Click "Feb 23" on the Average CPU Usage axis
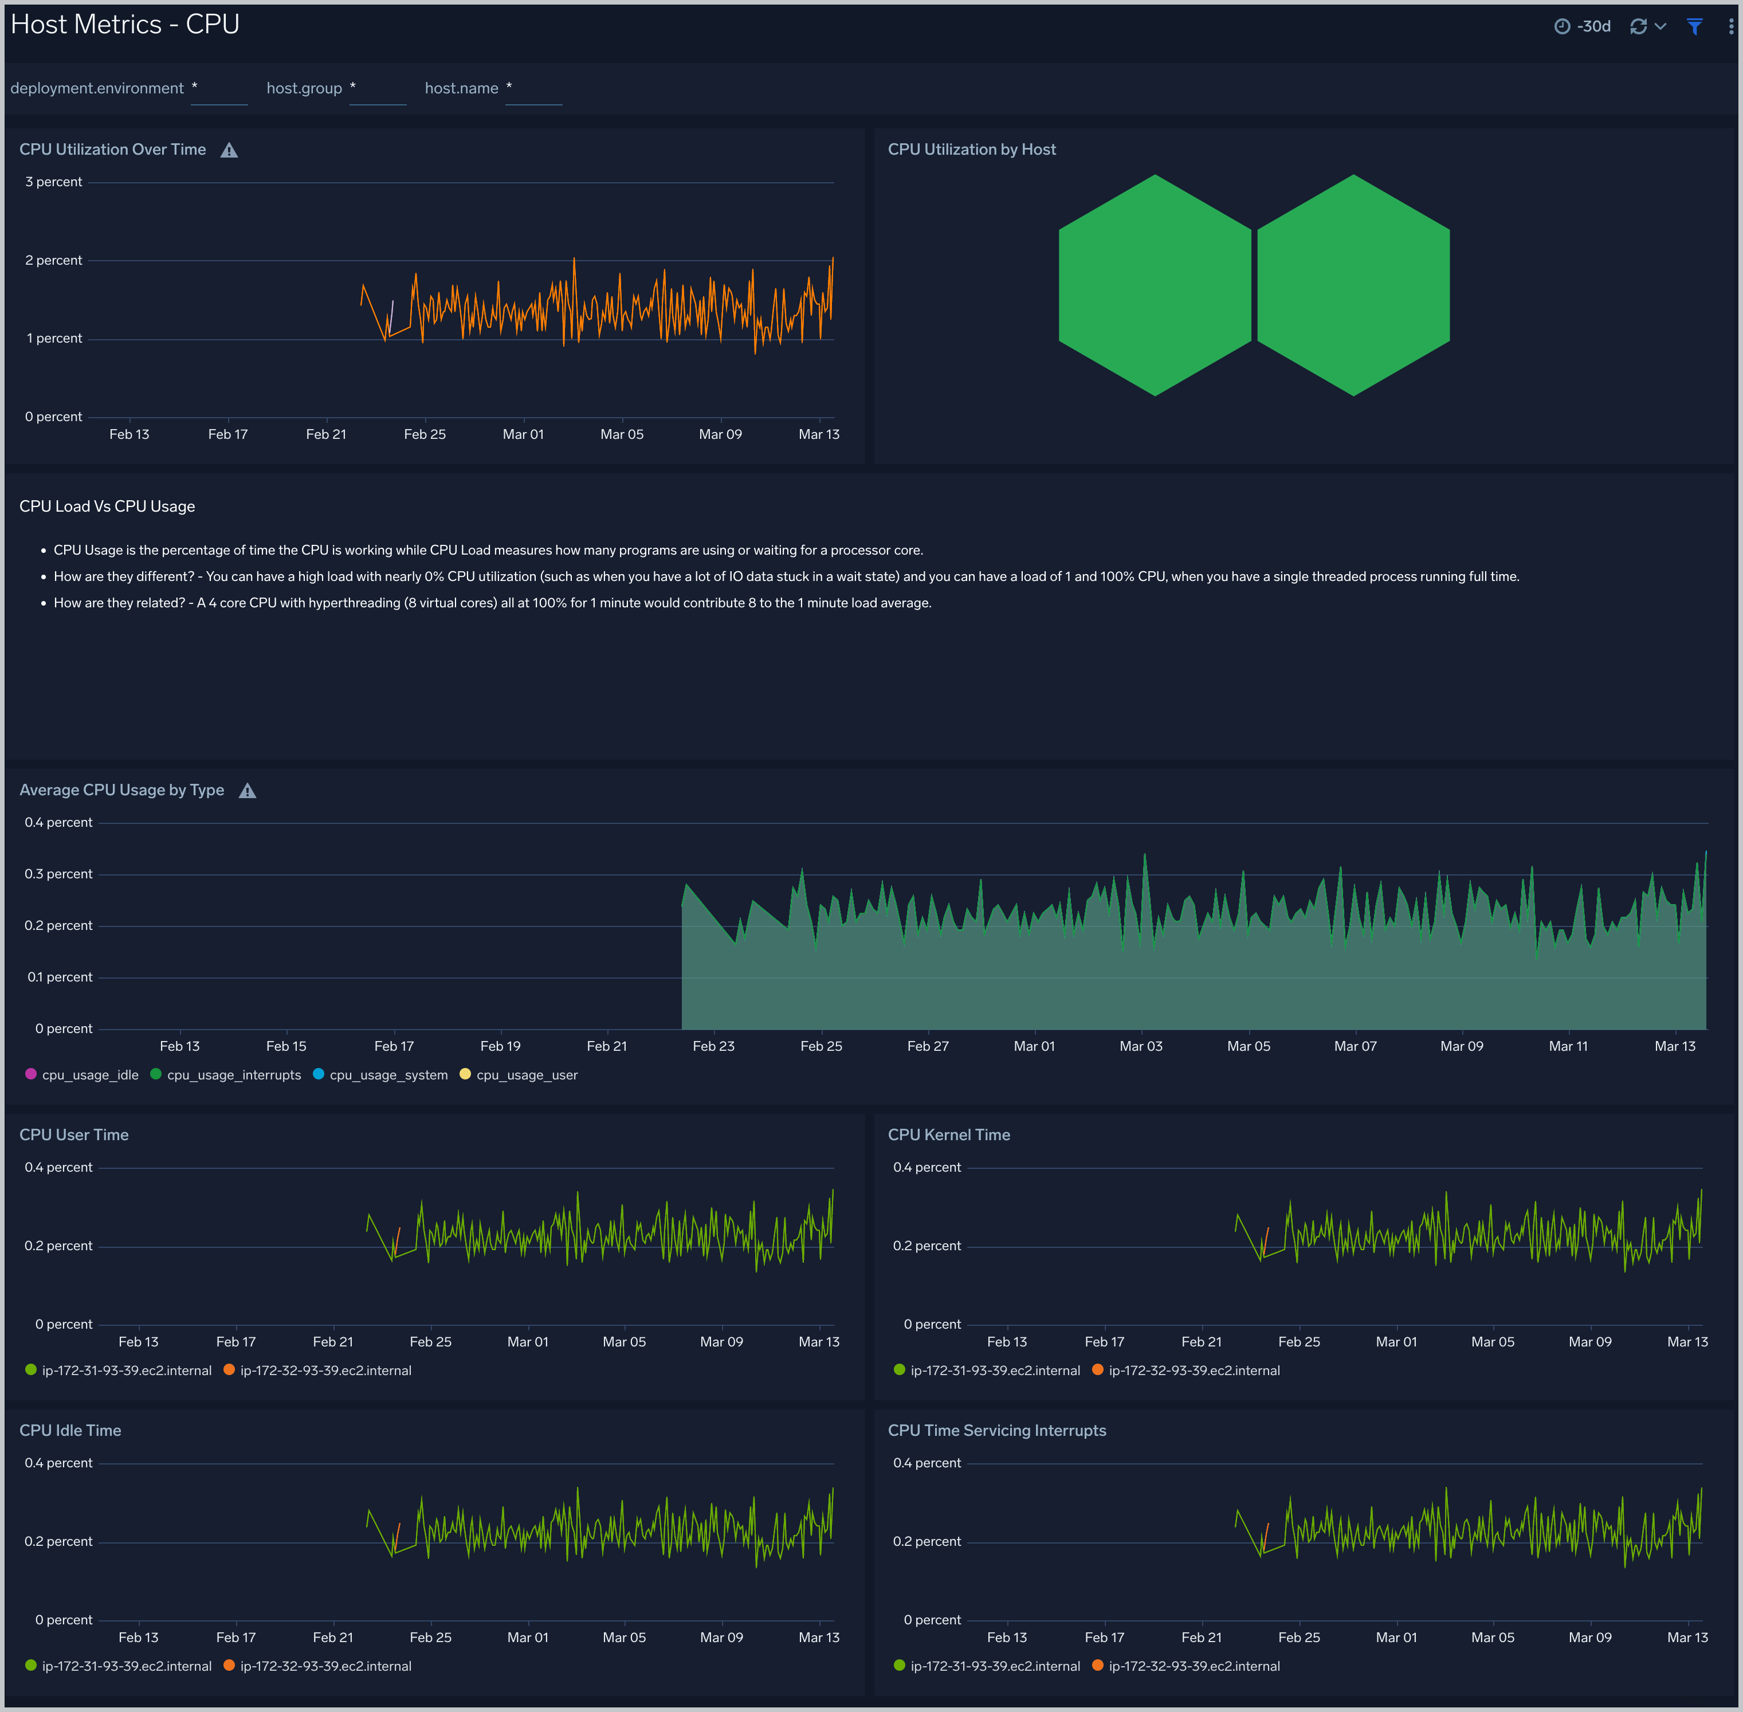 tap(713, 1046)
